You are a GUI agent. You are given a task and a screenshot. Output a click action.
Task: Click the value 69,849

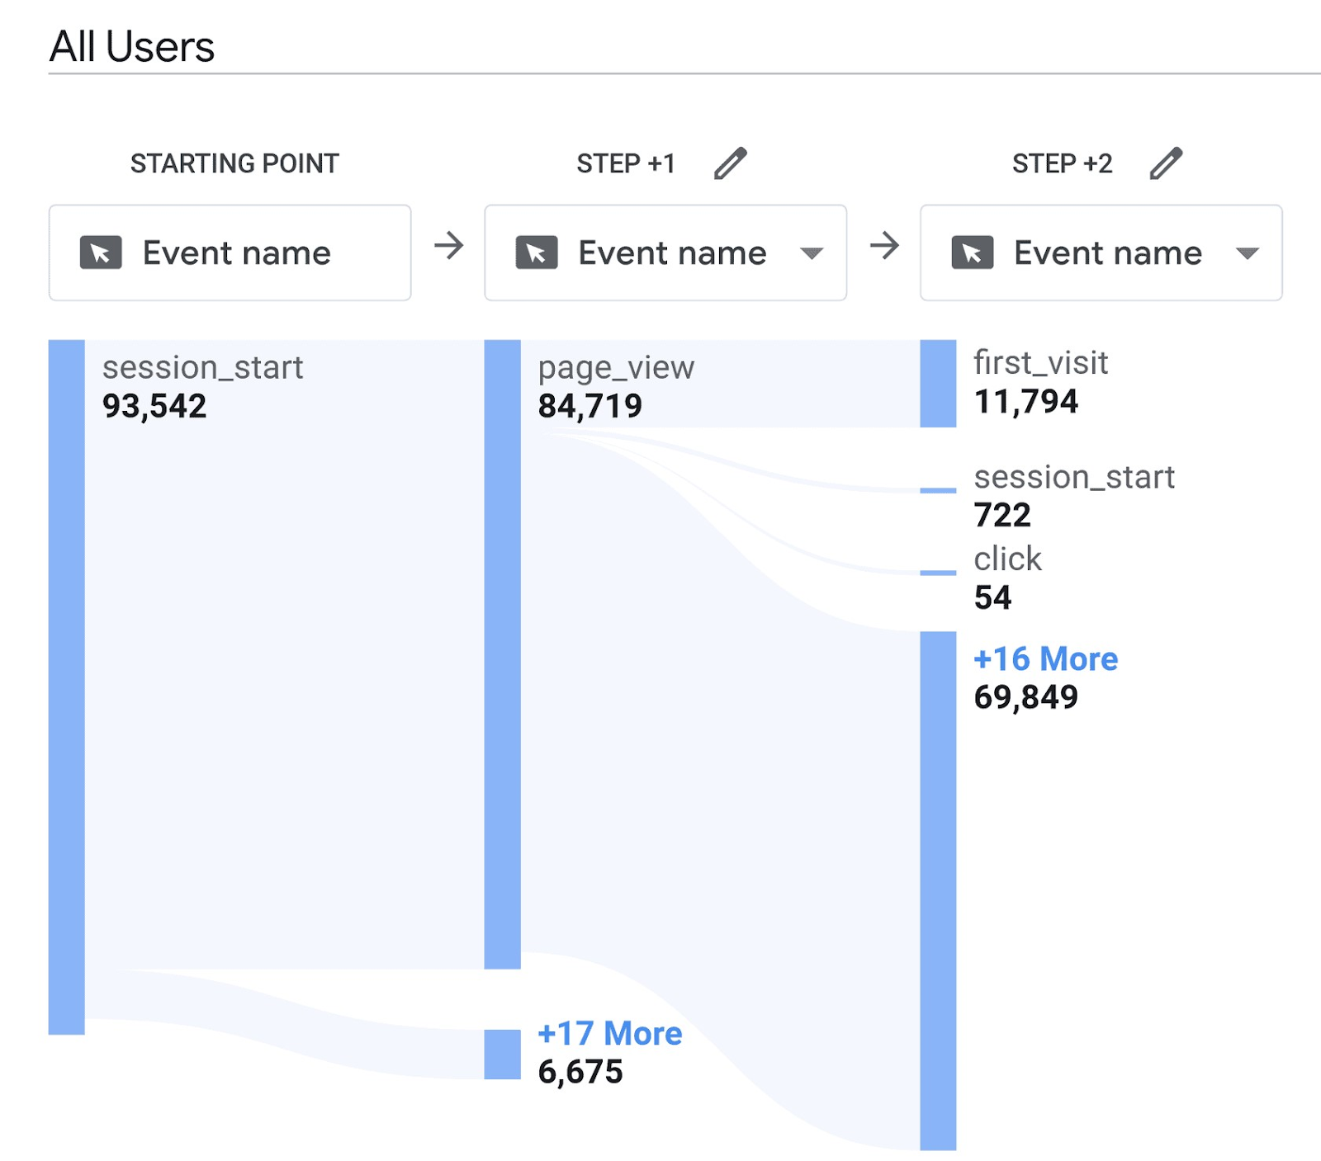point(1026,697)
